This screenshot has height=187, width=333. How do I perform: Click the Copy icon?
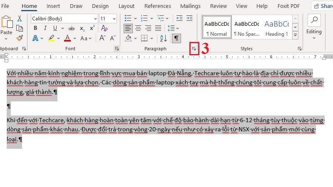[20, 28]
